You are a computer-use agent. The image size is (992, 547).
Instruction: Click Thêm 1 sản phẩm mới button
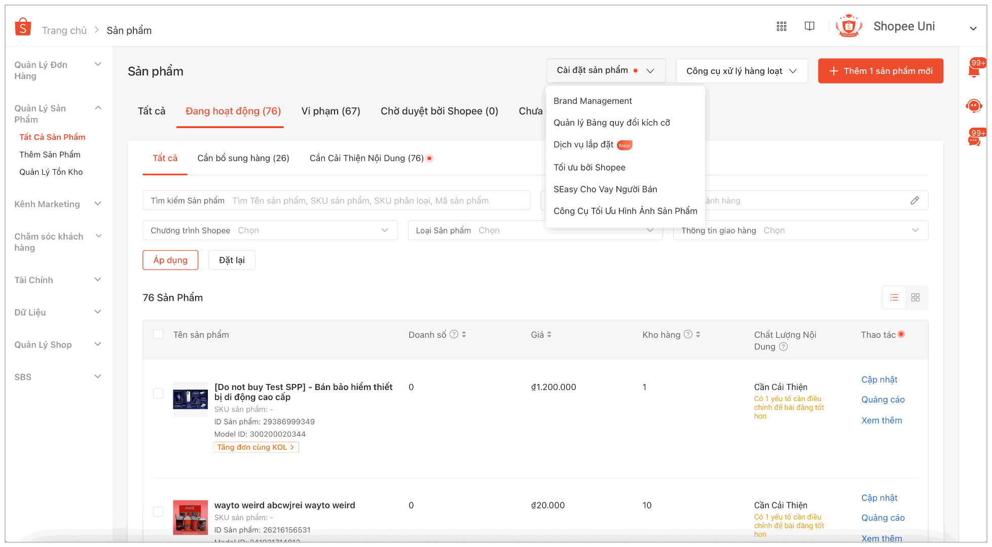(x=880, y=71)
